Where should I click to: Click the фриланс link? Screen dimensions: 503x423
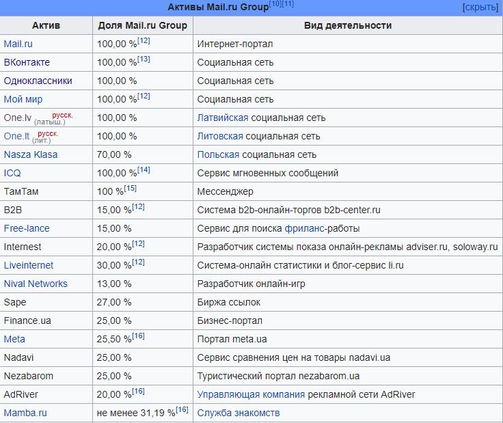(x=304, y=228)
